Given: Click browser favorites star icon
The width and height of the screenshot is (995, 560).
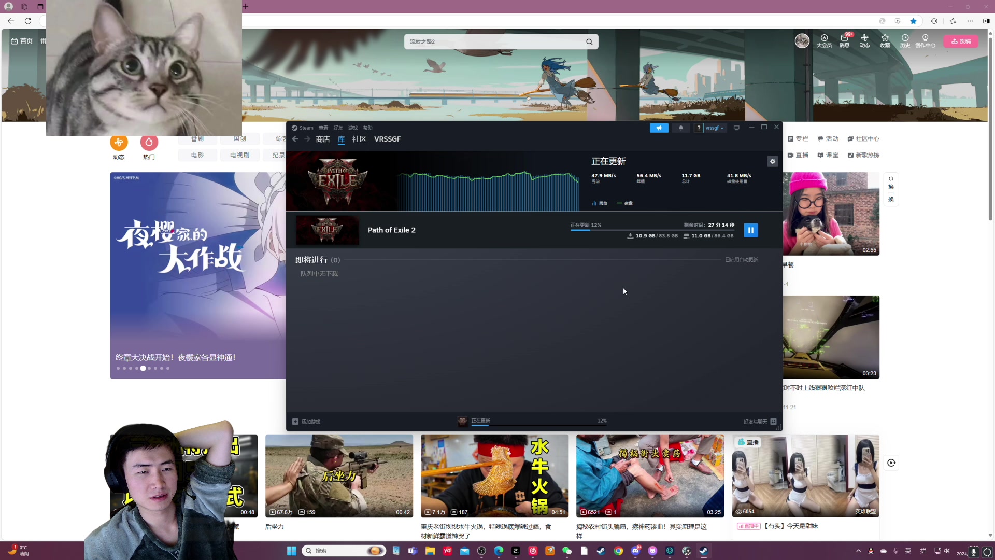Looking at the screenshot, I should [x=913, y=21].
